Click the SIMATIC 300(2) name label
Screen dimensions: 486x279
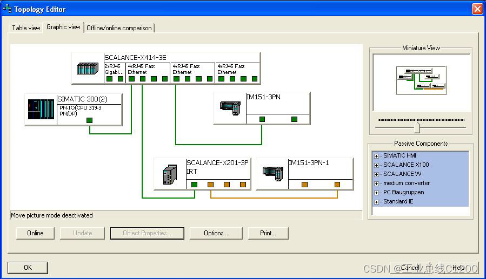[83, 99]
